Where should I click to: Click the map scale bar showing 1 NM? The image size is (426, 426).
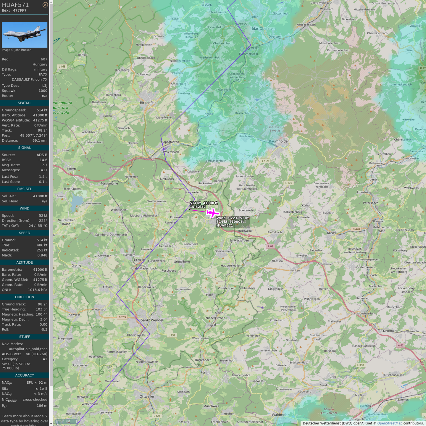click(x=67, y=421)
